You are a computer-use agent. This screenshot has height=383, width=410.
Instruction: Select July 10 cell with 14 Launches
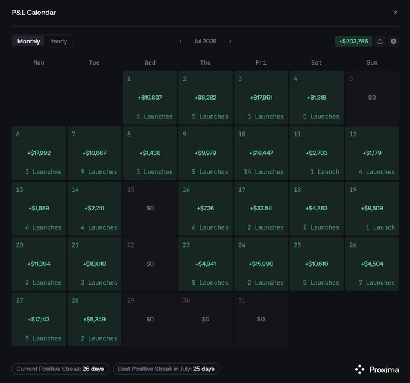[x=261, y=153]
